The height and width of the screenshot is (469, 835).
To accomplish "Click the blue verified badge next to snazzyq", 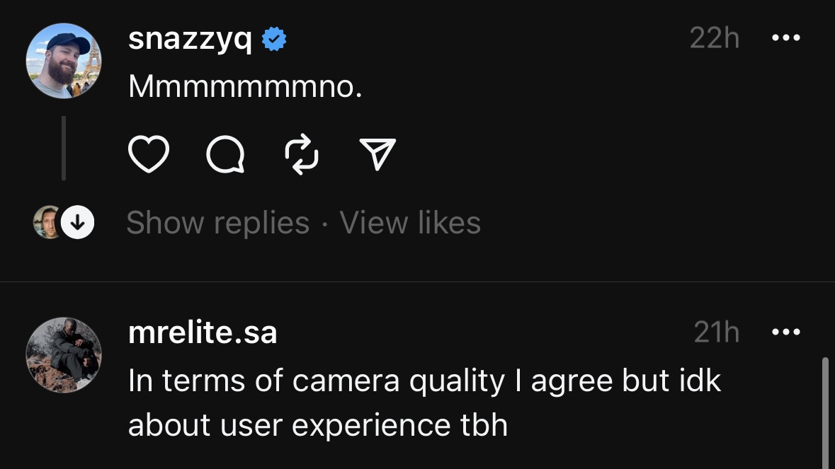I will tap(274, 40).
